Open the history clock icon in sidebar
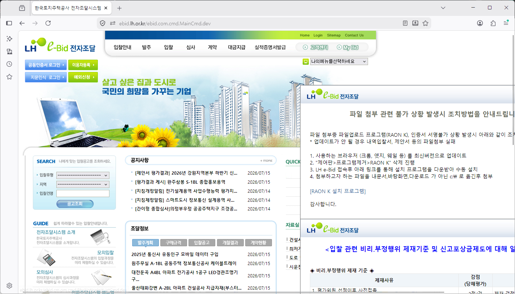The height and width of the screenshot is (294, 515). [9, 64]
